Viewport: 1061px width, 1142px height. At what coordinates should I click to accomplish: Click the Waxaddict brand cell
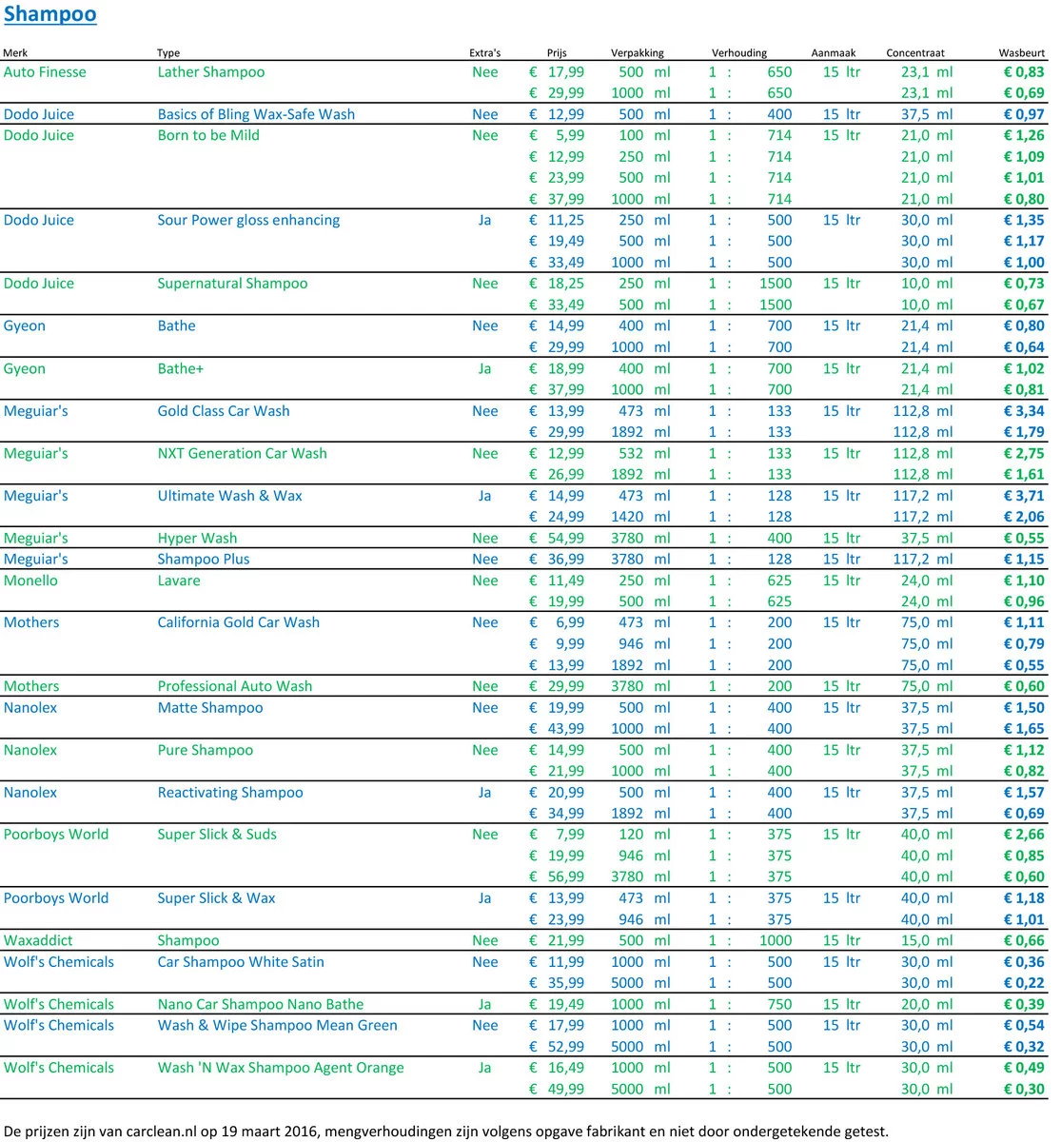coord(38,941)
